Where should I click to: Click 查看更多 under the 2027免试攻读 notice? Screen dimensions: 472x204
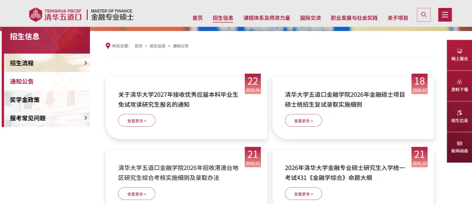tap(137, 121)
